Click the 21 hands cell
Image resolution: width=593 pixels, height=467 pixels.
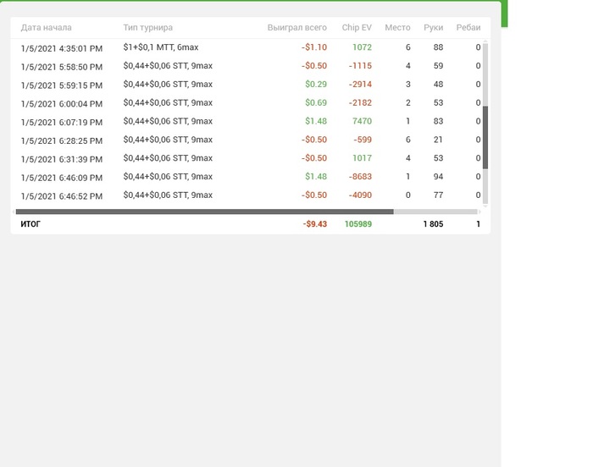(438, 140)
